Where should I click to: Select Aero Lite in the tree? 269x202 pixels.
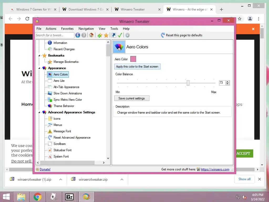tap(59, 81)
